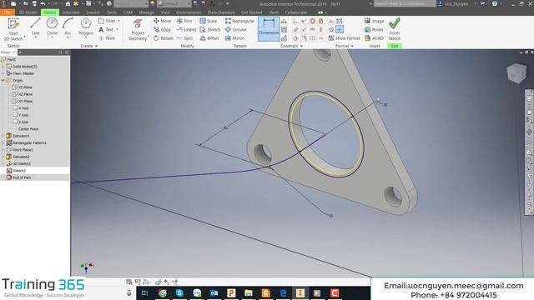
Task: Apply the Collinear constraint icon
Action: (x=304, y=21)
